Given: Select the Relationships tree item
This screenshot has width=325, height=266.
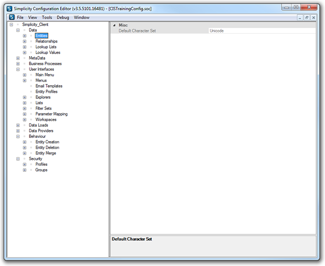Looking at the screenshot, I should 47,41.
